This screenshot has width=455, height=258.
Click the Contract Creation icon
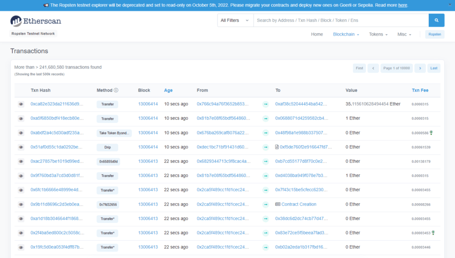click(x=278, y=204)
